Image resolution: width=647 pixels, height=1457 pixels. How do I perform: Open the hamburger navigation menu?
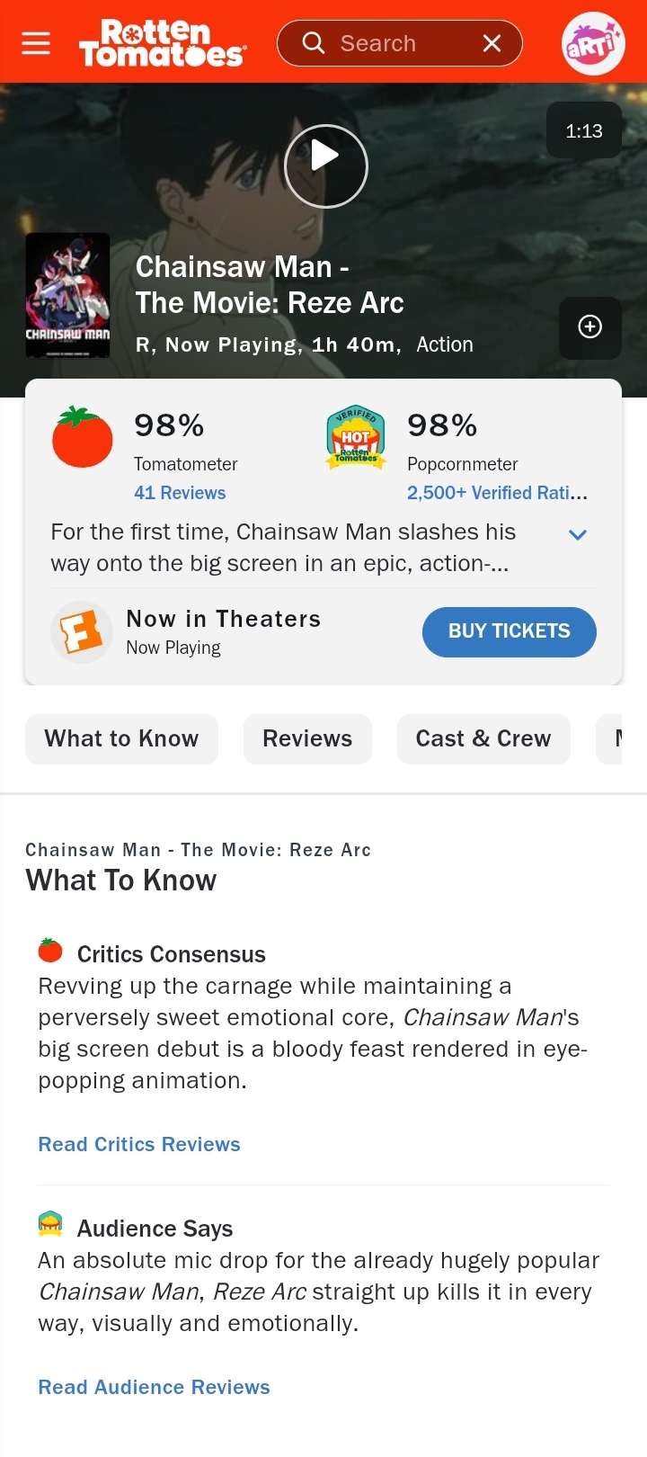[x=36, y=43]
